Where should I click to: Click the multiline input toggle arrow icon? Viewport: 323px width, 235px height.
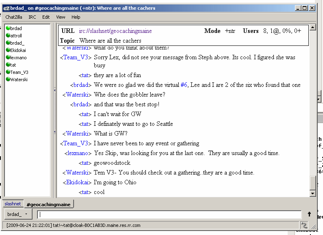[309, 214]
